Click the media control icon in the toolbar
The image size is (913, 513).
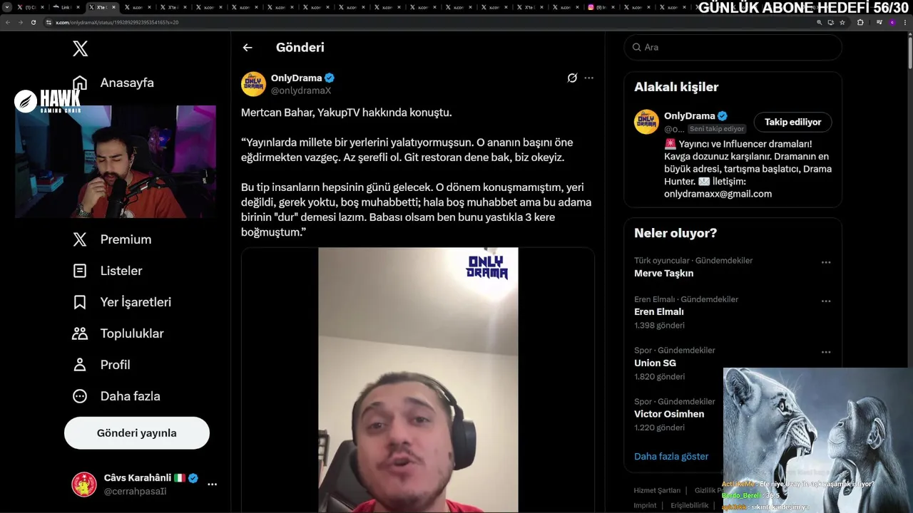click(x=879, y=22)
